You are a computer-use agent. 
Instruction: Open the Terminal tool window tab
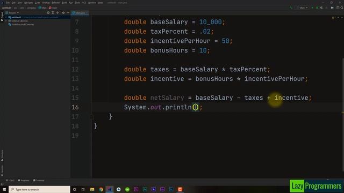[39, 180]
